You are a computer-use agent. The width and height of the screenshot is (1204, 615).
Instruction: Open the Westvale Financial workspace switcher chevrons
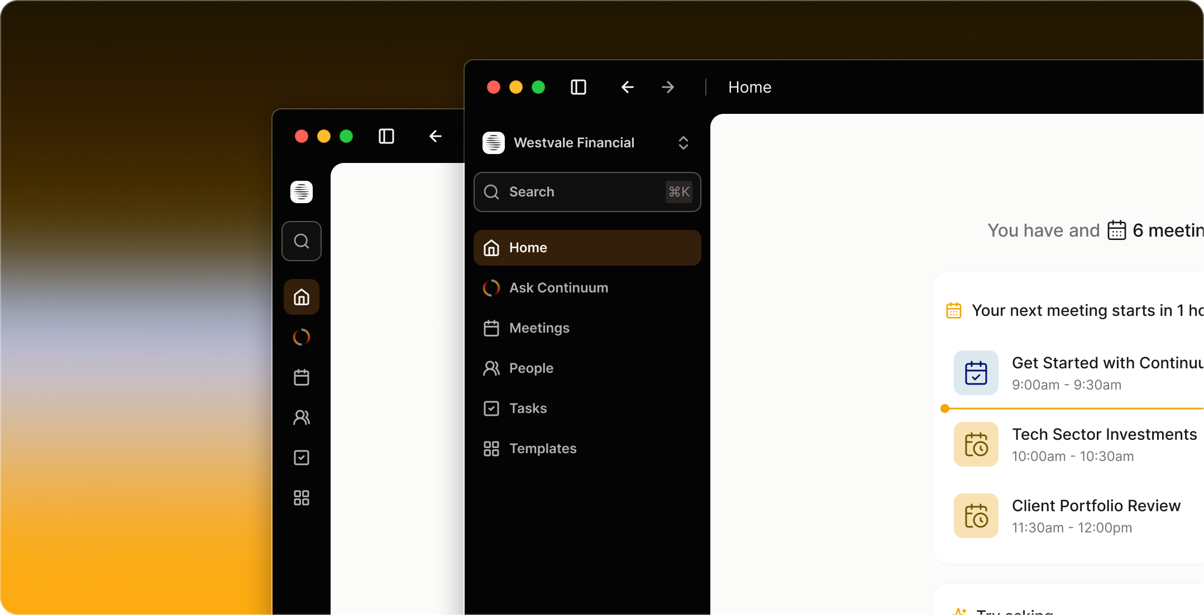[684, 143]
